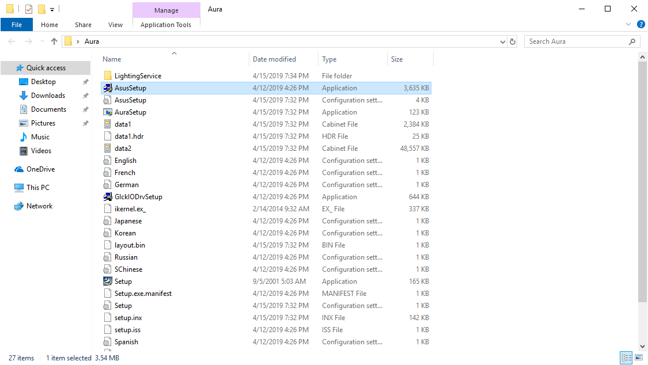Image resolution: width=648 pixels, height=365 pixels.
Task: Open the Application Tools tab
Action: 166,25
